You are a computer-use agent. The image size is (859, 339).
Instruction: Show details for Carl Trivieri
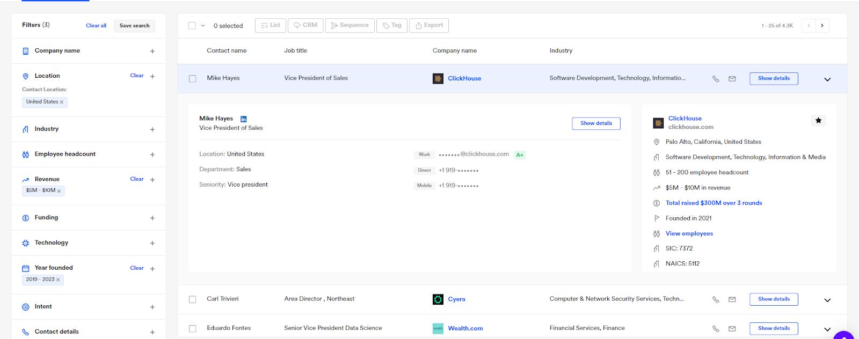tap(774, 299)
